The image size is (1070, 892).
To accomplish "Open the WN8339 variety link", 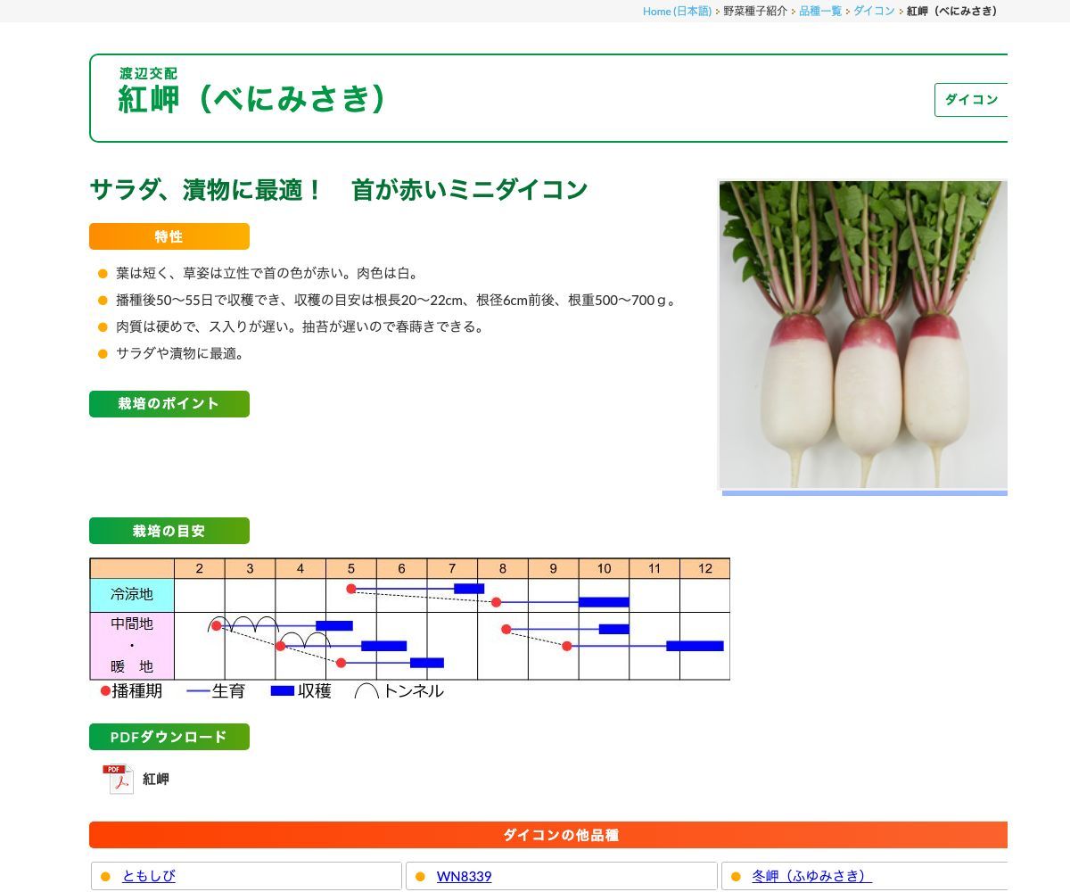I will click(x=464, y=877).
